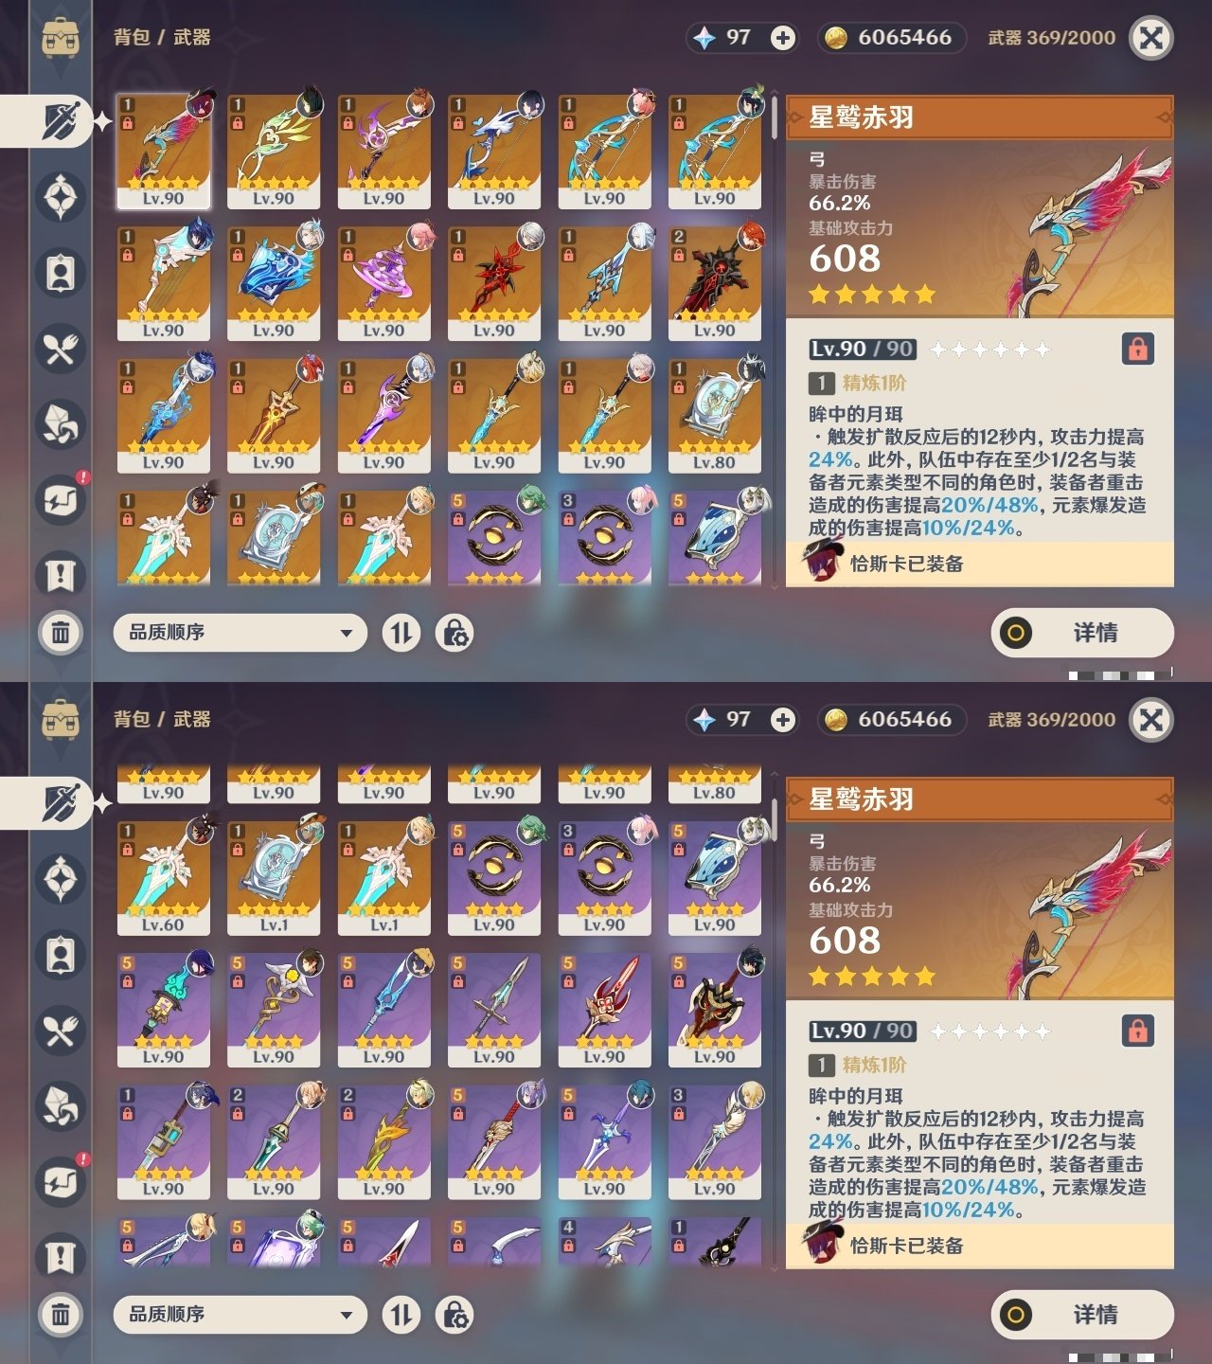Open the food category icon in the lower sidebar
The image size is (1212, 1364).
pos(61,1031)
